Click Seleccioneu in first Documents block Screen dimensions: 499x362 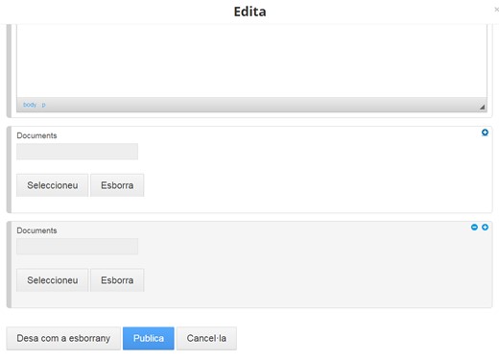click(52, 185)
